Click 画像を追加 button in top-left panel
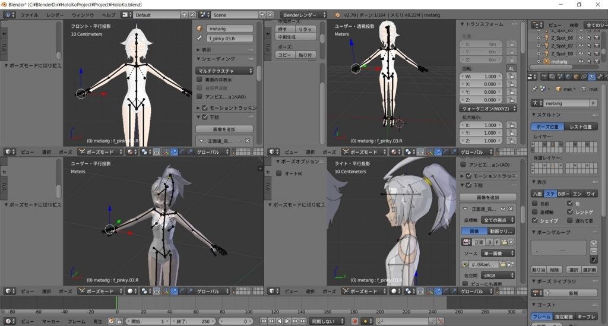The width and height of the screenshot is (608, 326). pyautogui.click(x=224, y=129)
